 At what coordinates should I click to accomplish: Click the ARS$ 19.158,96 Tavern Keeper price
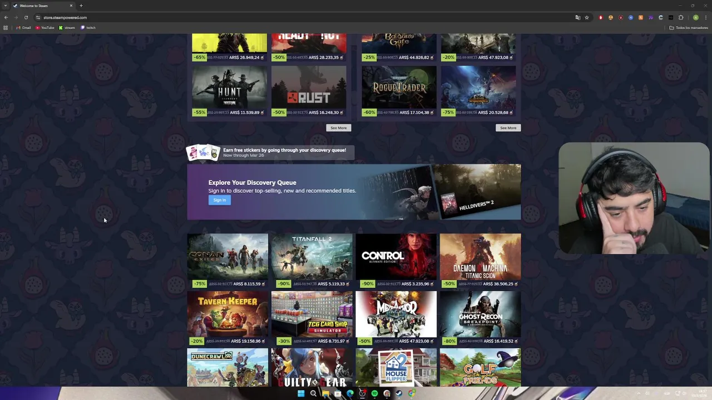click(x=246, y=341)
